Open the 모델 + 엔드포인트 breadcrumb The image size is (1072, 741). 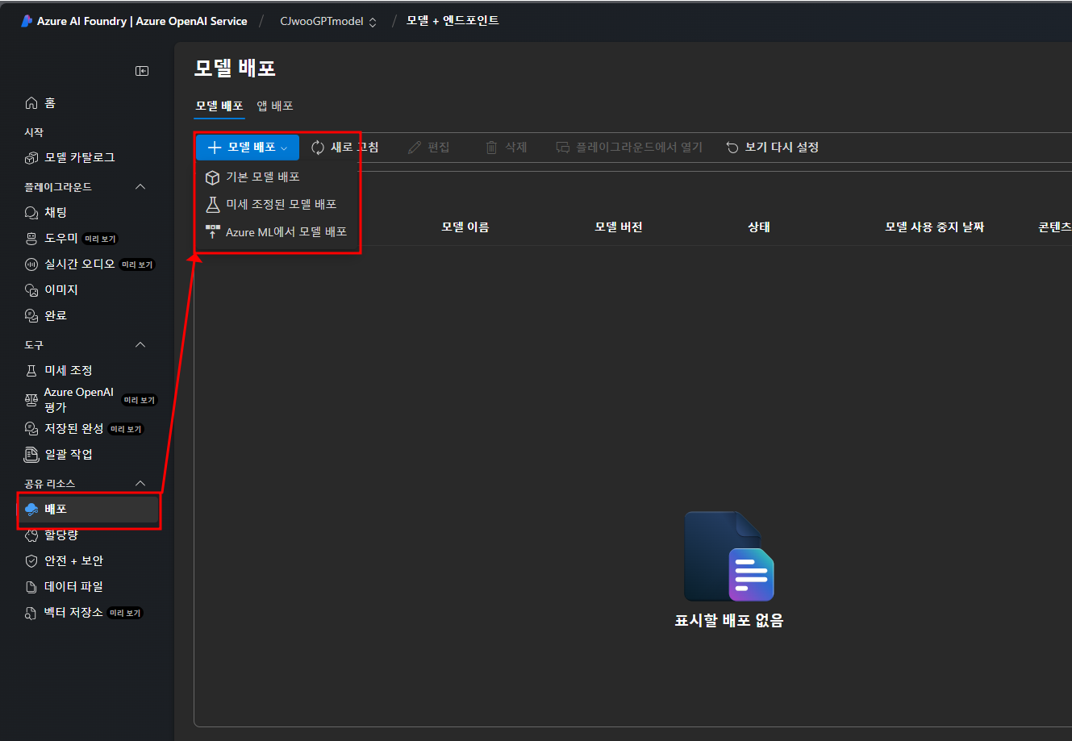click(x=453, y=21)
